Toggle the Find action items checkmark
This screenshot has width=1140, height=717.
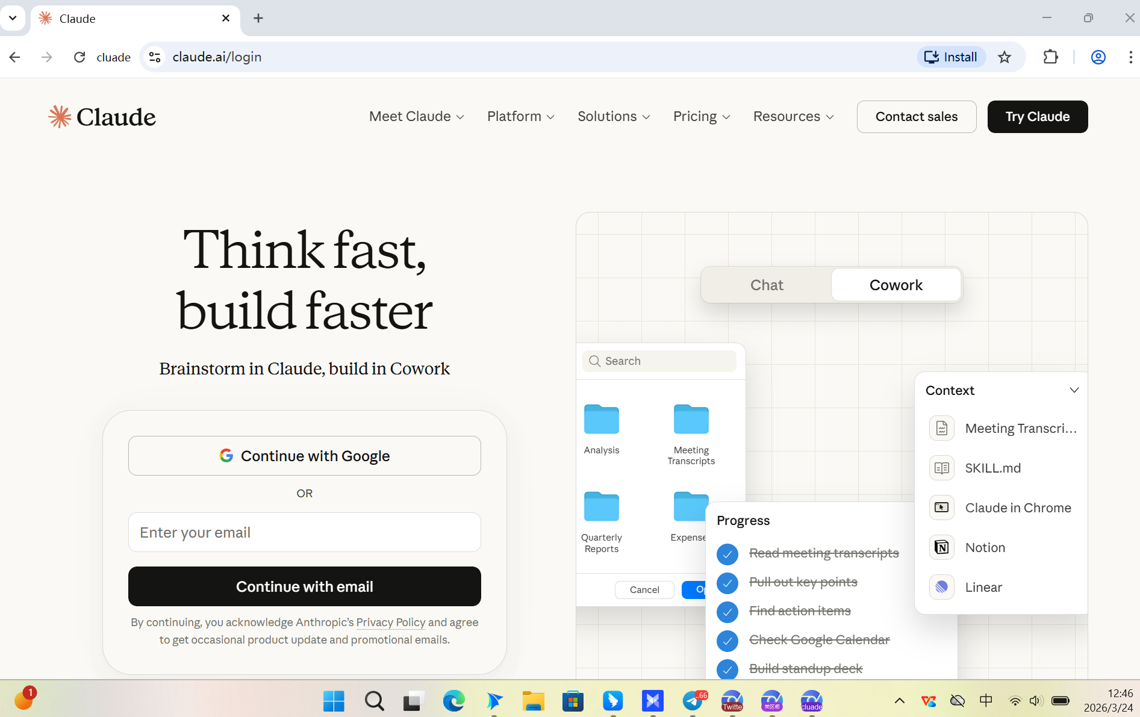[727, 612]
